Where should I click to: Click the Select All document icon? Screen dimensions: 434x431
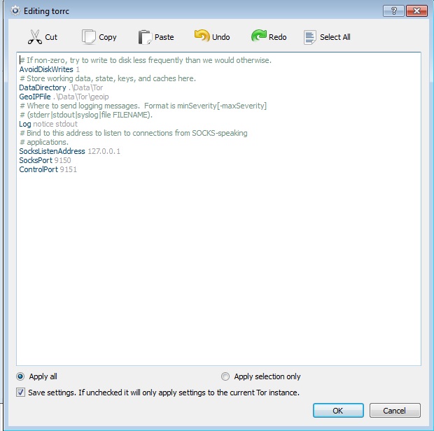[x=309, y=37]
